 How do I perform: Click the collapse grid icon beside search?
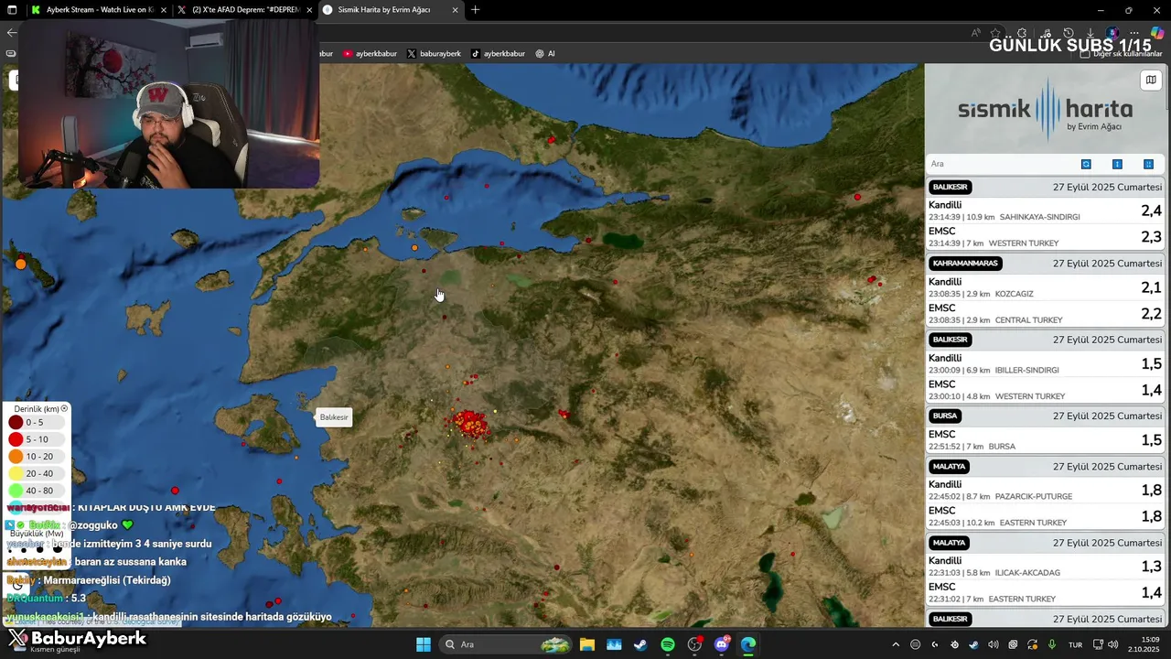coord(1148,164)
